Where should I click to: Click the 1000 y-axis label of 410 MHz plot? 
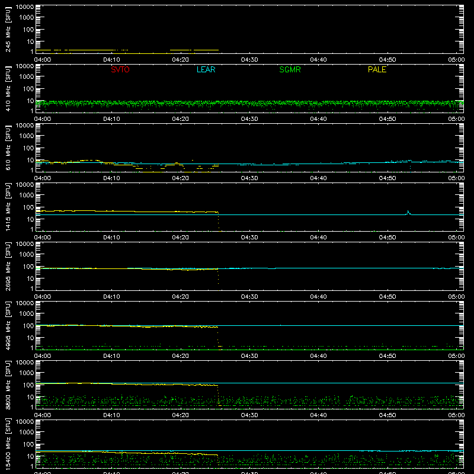tap(27, 77)
